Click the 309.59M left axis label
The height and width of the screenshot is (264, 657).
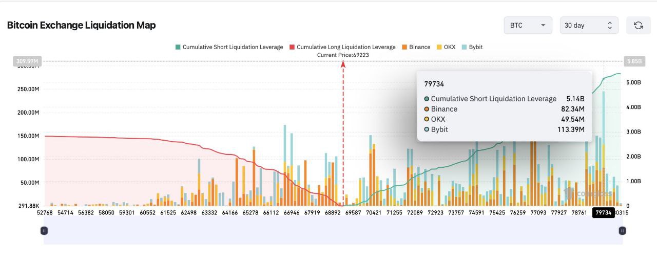[x=26, y=61]
